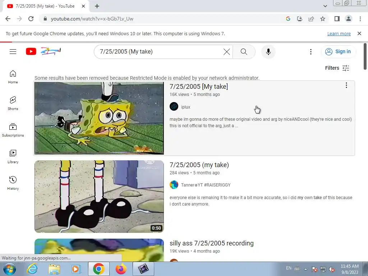
Task: Launch Internet Explorer from the taskbar
Action: tap(32, 269)
